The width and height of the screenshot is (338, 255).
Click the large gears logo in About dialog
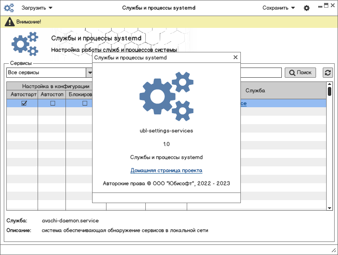pos(166,96)
